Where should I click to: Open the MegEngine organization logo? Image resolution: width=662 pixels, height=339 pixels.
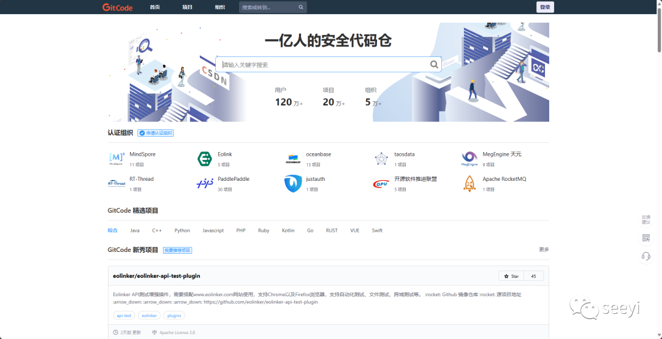point(469,159)
